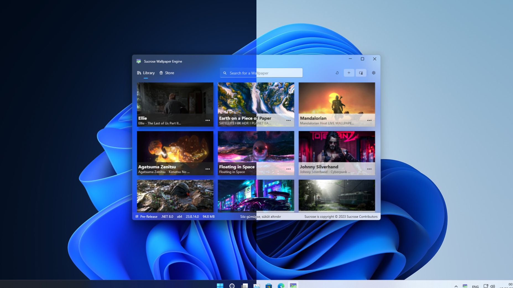
Task: Click the plus icon to add wallpaper
Action: click(349, 73)
